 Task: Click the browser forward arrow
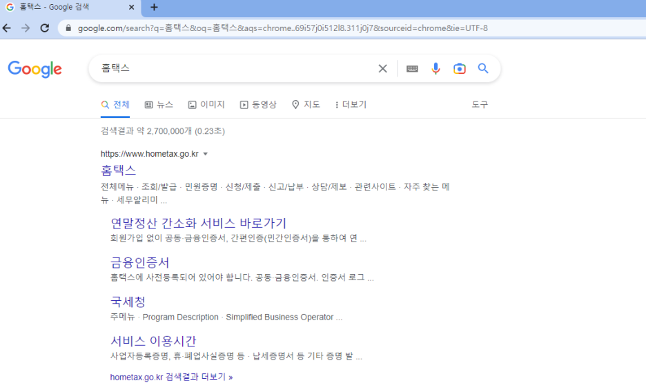coord(26,28)
